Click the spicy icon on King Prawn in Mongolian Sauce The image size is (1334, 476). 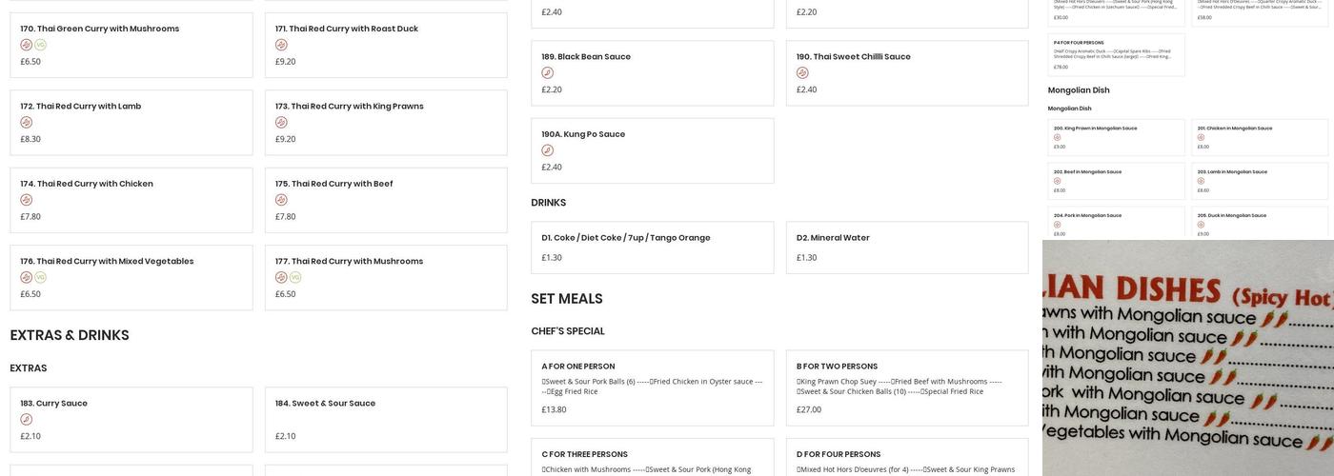[1057, 137]
